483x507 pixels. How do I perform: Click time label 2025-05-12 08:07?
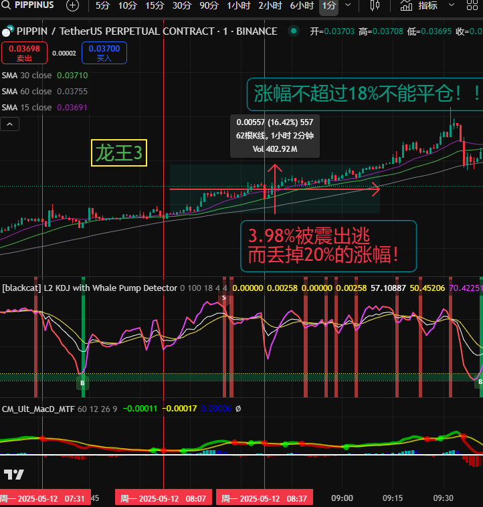pyautogui.click(x=163, y=498)
